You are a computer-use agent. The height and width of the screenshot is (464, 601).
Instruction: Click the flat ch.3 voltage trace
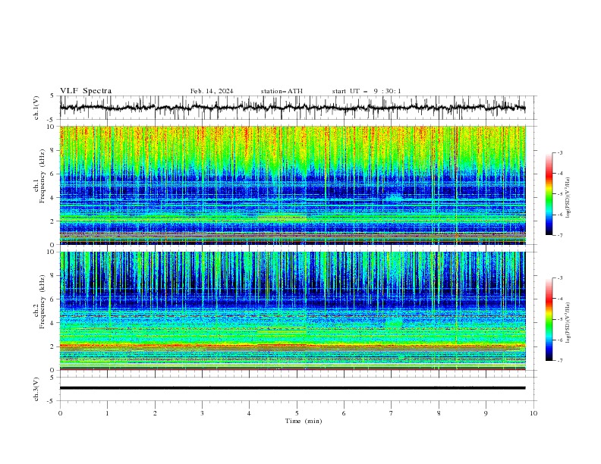292,388
